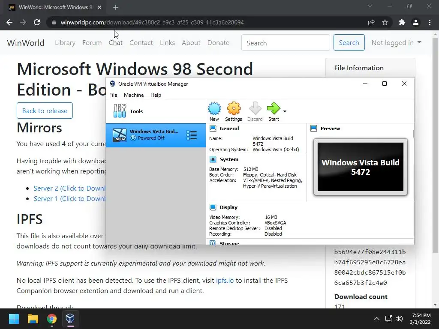
Task: Click the VM preview thumbnail
Action: click(360, 167)
